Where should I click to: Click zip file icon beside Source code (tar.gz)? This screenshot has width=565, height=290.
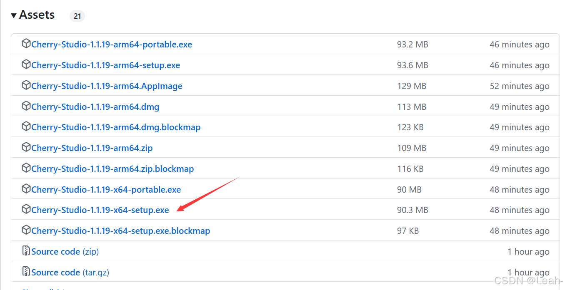pyautogui.click(x=26, y=271)
